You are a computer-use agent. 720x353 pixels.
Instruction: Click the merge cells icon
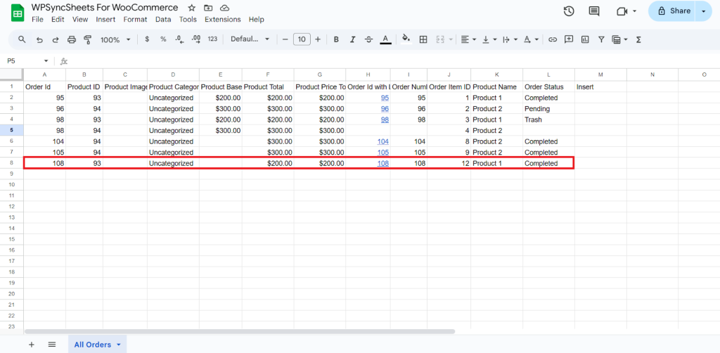(440, 39)
